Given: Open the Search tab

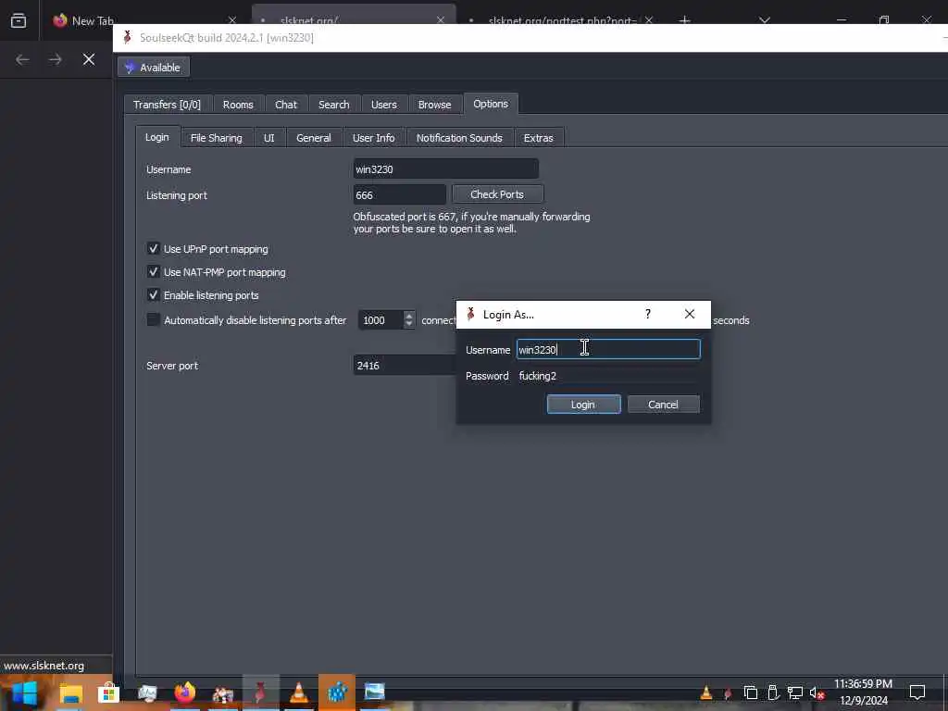Looking at the screenshot, I should (x=333, y=105).
